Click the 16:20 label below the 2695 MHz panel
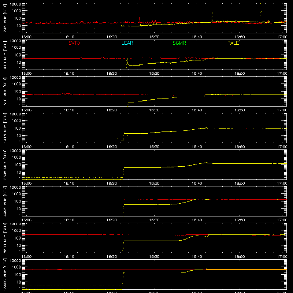The height and width of the screenshot is (293, 293). pos(112,183)
